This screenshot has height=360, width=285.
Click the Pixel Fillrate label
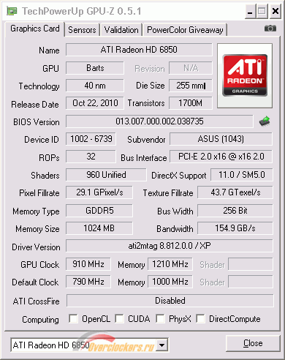pyautogui.click(x=39, y=193)
